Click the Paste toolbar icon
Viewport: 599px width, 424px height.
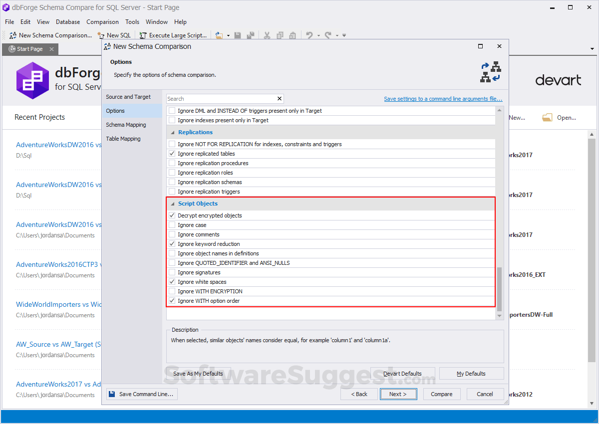click(293, 35)
